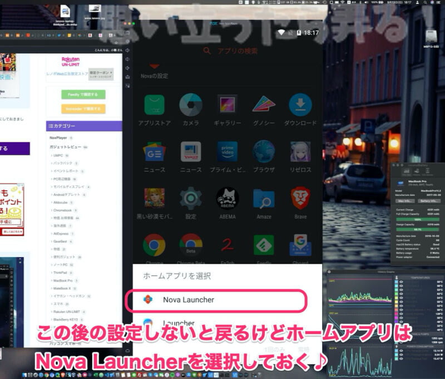Click color swatch on the 12.14 W row

coord(397,351)
